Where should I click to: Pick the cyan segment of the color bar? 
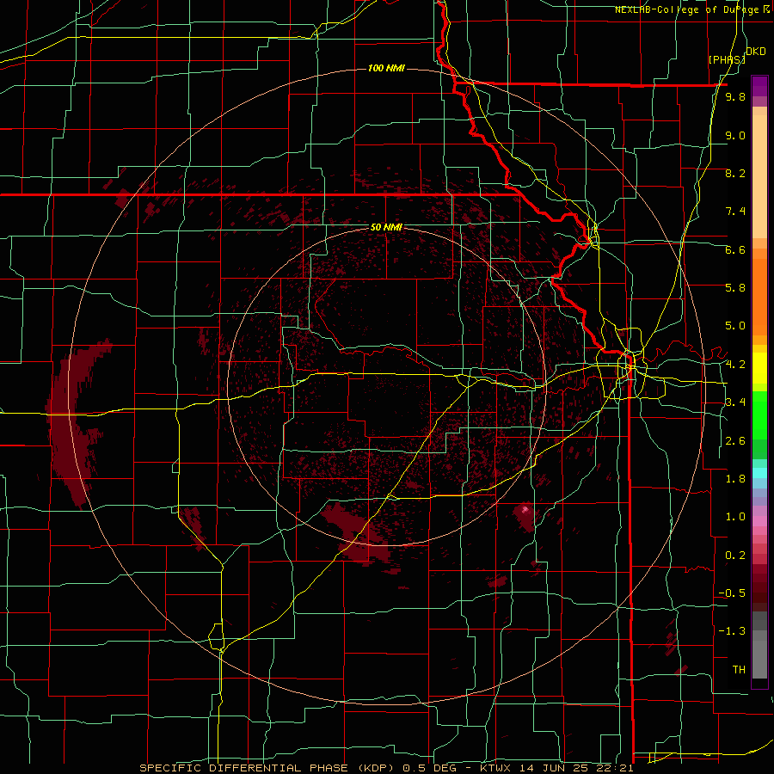pos(759,473)
